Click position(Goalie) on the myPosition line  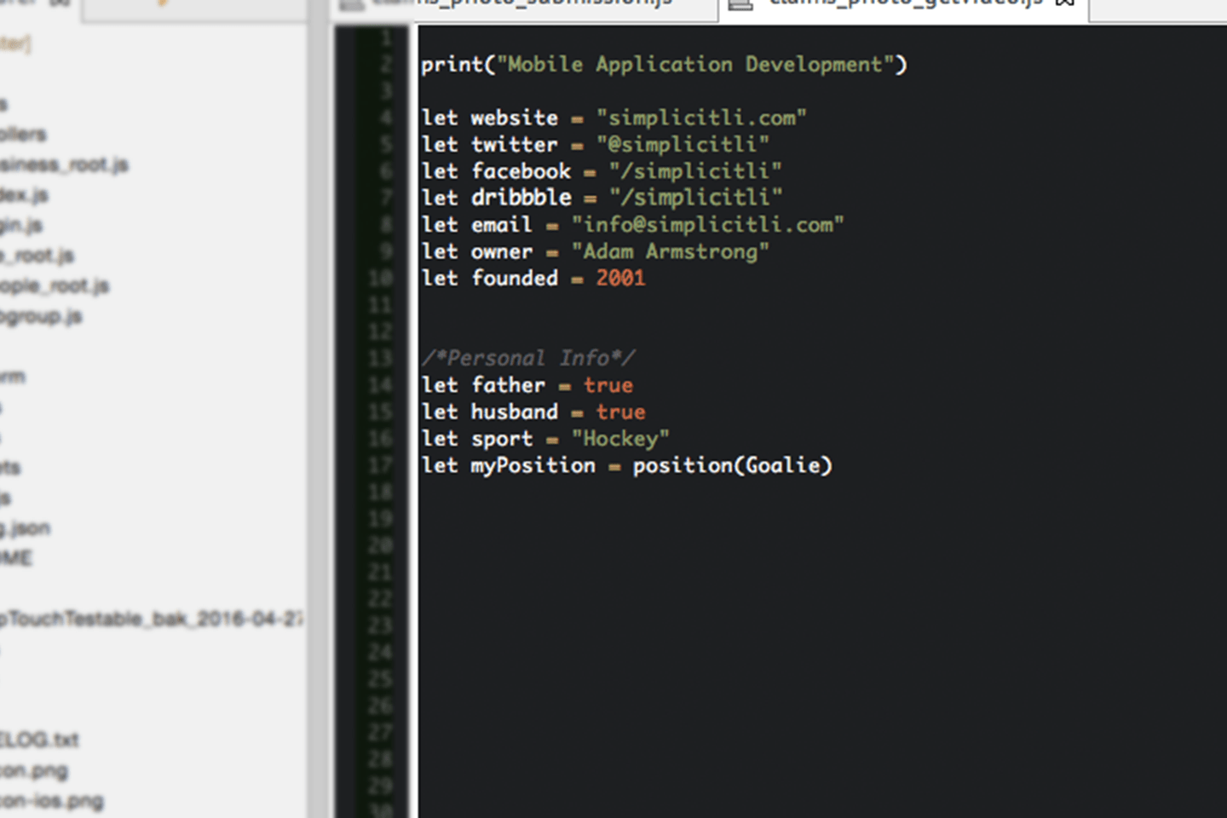732,465
